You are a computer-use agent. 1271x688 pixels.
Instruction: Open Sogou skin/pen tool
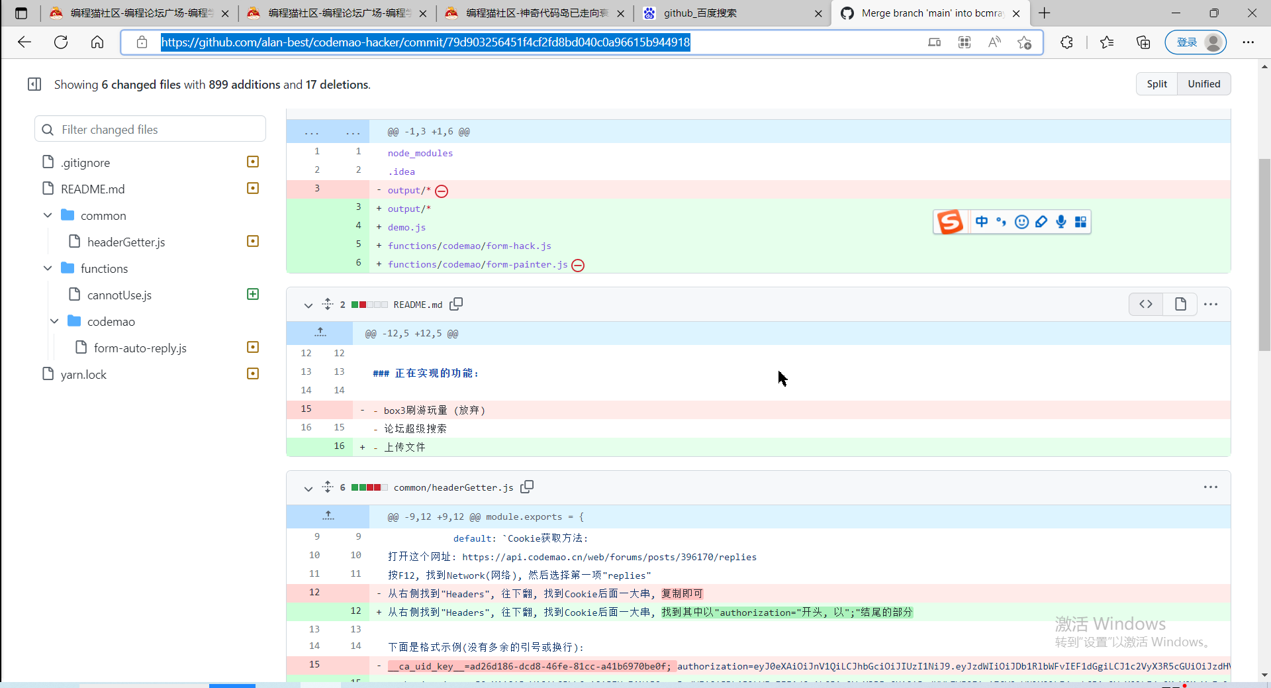tap(1041, 222)
